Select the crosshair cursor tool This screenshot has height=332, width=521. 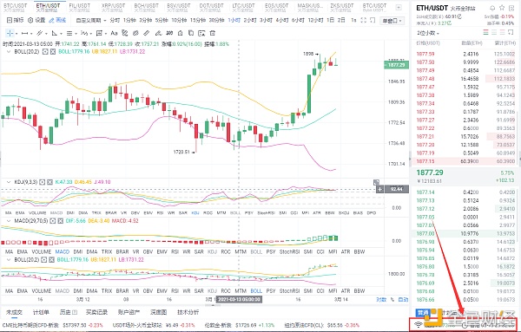tap(10, 33)
